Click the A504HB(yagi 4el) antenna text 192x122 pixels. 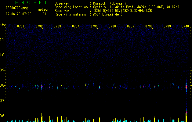108,14
